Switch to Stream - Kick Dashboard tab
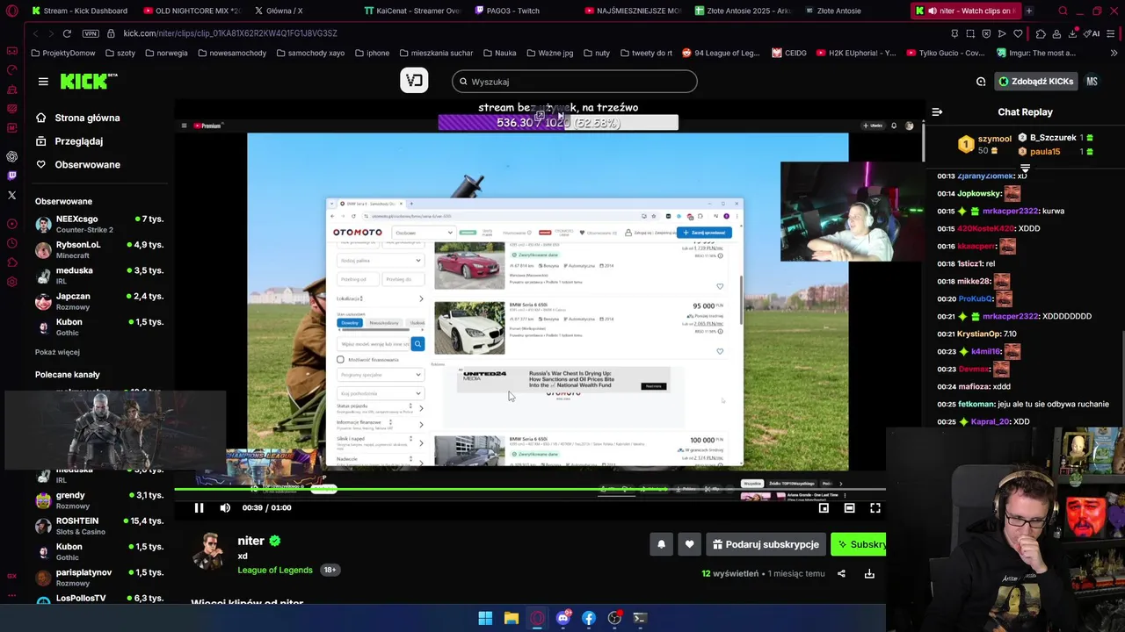Image resolution: width=1125 pixels, height=632 pixels. coord(79,11)
